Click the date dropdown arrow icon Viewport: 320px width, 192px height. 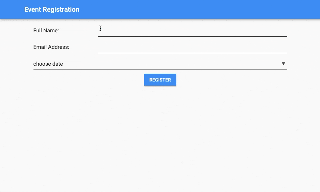[283, 64]
